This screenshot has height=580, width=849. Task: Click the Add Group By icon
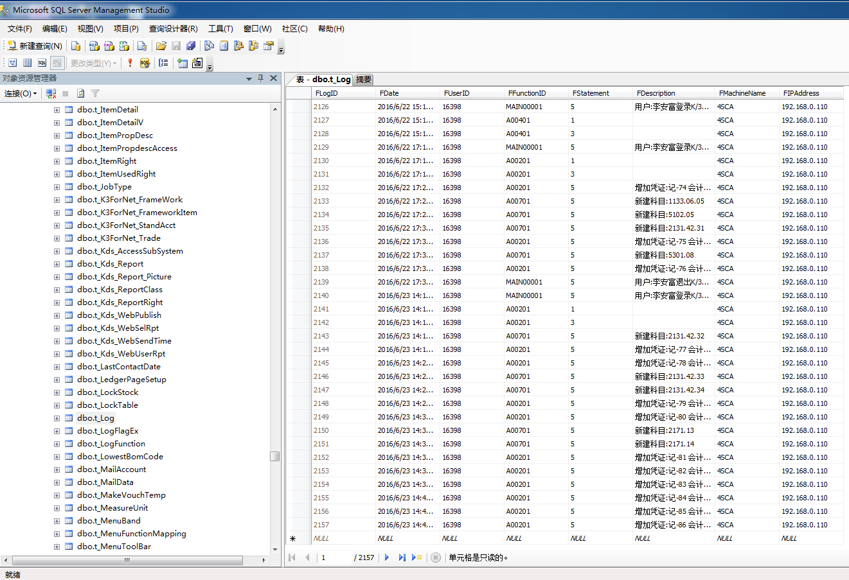point(164,63)
